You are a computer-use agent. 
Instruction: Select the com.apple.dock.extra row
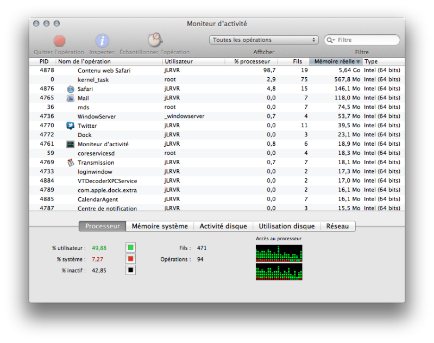click(217, 190)
